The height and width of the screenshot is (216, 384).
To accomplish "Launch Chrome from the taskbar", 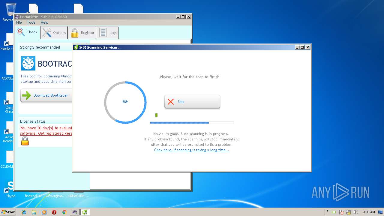I will coord(64,212).
